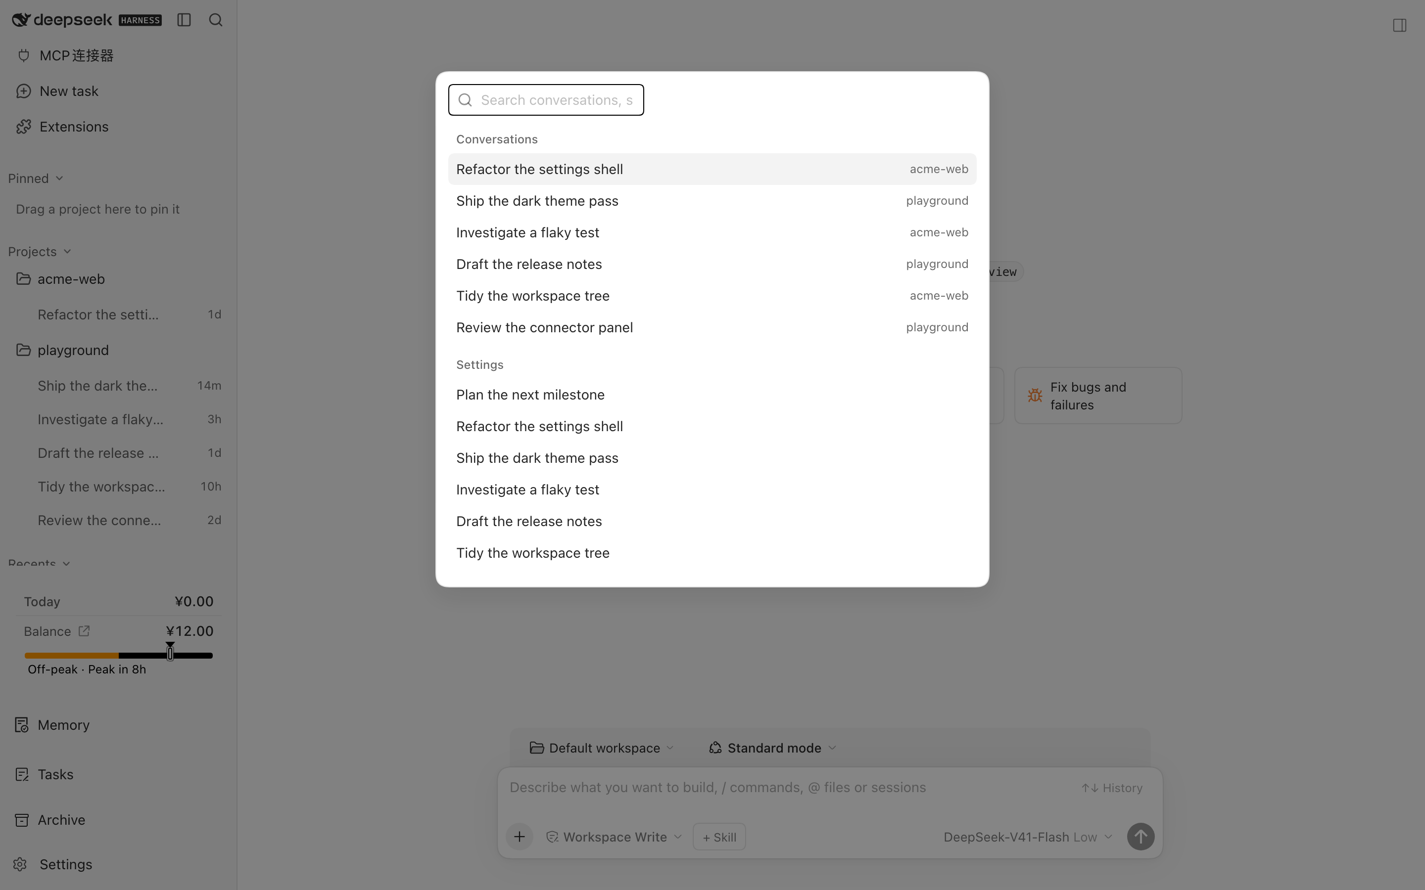Select Settings result Ship the dark theme pass

[712, 458]
